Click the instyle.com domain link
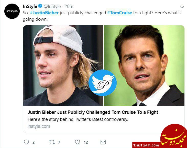Screen dimensions: 187x148 [39, 126]
